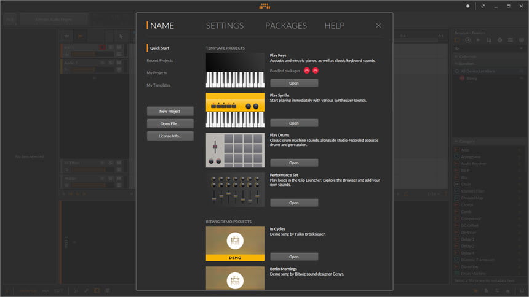Select the device browser tab icon
529x297 pixels.
(x=457, y=40)
